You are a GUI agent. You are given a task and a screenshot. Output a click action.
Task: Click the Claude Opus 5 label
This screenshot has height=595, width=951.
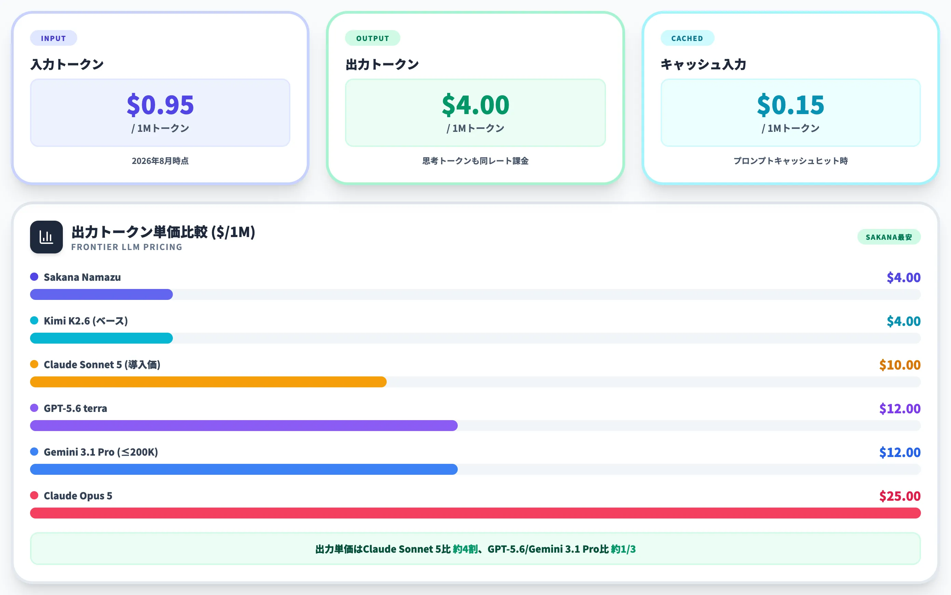click(x=78, y=496)
